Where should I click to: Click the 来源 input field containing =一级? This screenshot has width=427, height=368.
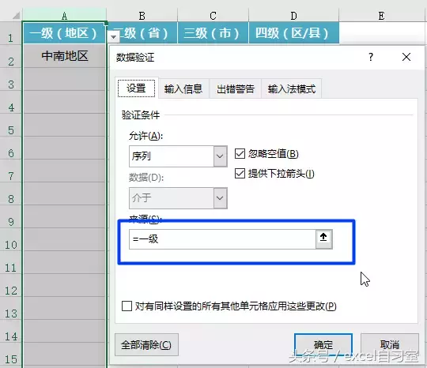pos(222,239)
